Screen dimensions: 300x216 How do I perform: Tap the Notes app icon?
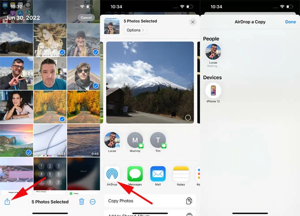tap(181, 174)
